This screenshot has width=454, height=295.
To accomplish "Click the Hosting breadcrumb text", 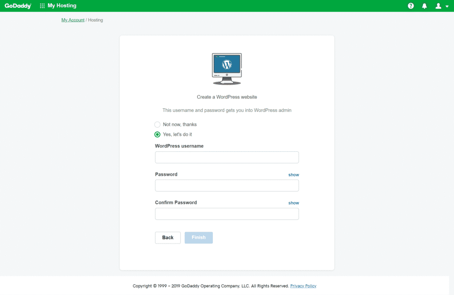I will click(x=96, y=20).
